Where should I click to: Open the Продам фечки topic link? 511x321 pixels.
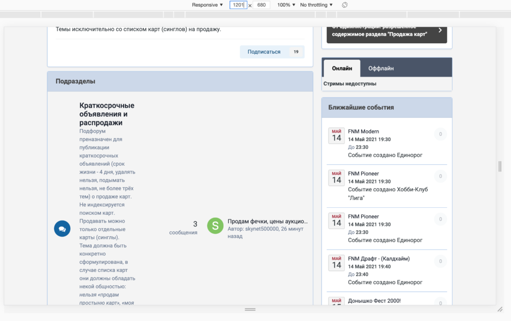267,221
